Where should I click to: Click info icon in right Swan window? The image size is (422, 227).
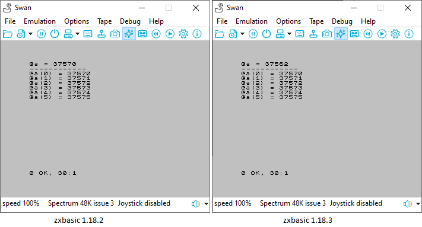point(409,34)
